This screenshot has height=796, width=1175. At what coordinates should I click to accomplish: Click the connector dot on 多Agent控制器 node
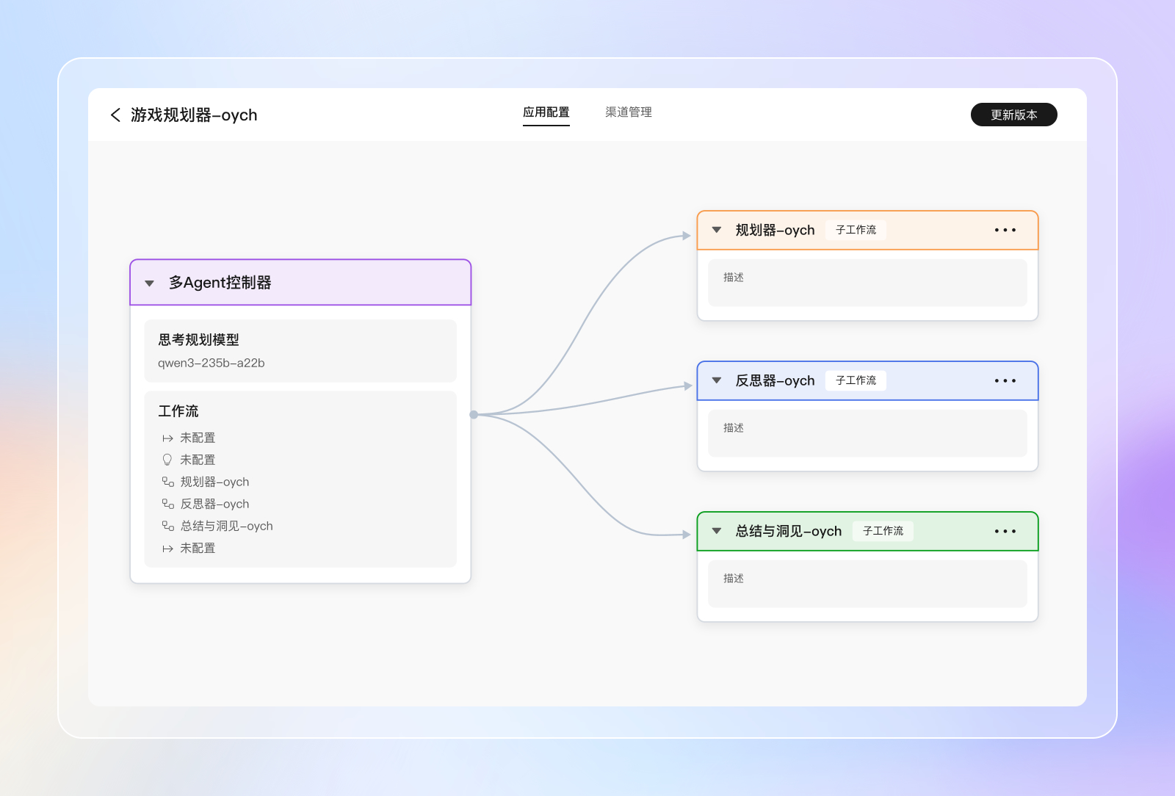(474, 415)
